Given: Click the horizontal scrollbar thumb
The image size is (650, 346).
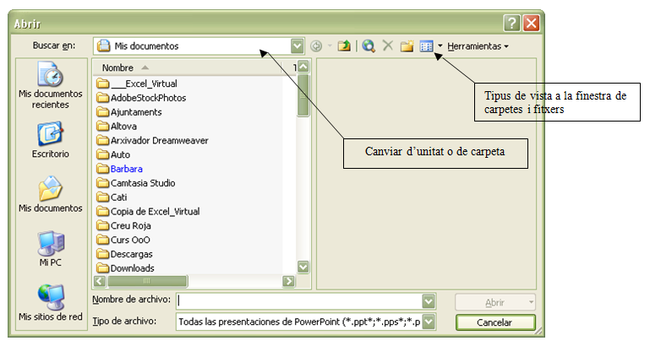Looking at the screenshot, I should (148, 281).
